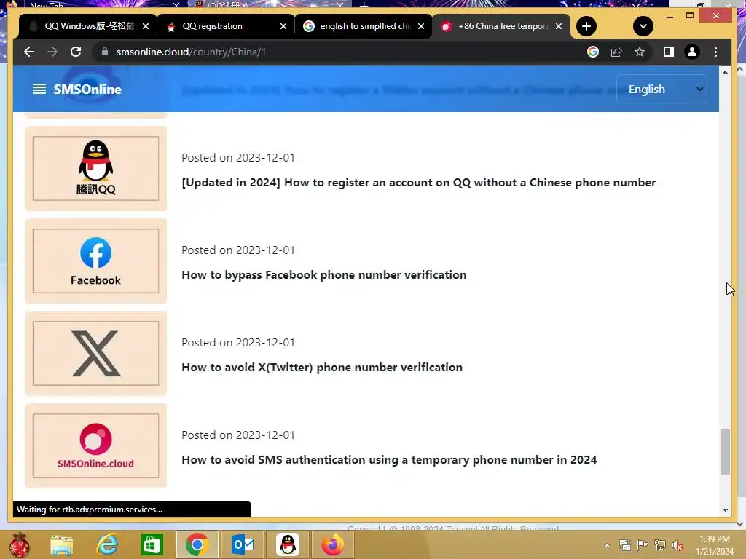Open the avoid SMS authentication 2024 article
The image size is (746, 559).
(x=389, y=460)
